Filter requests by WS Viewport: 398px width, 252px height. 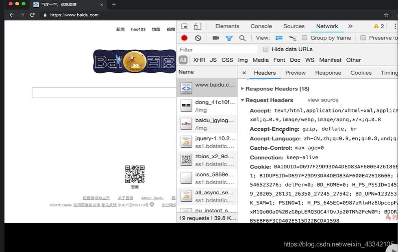tap(310, 60)
